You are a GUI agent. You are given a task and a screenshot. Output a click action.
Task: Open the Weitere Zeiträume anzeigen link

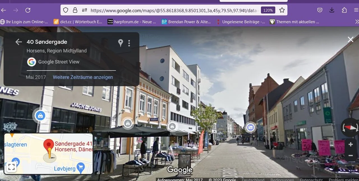[x=83, y=77]
